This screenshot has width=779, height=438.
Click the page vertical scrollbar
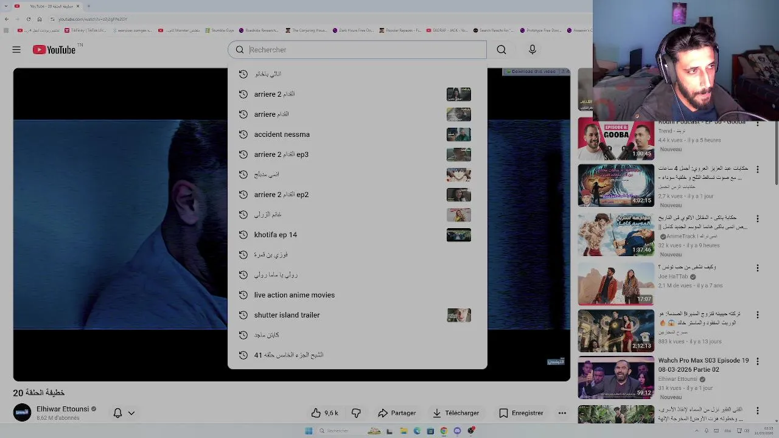coord(776,152)
